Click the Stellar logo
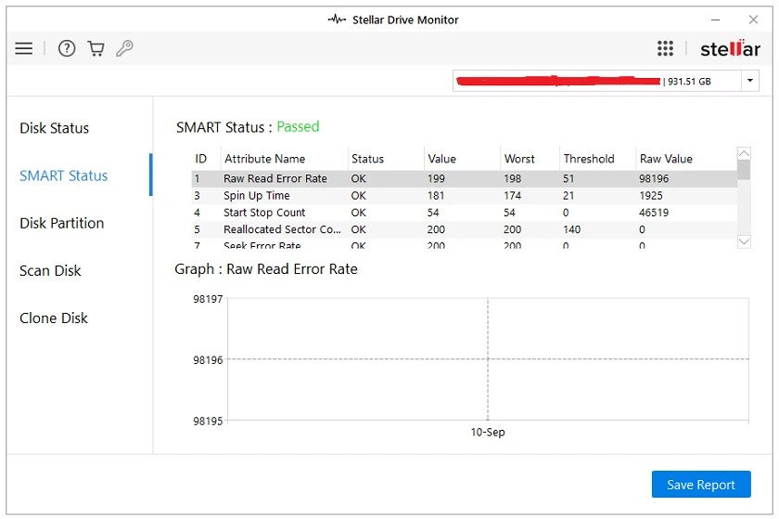Viewport: 779px width, 519px height. pos(730,49)
